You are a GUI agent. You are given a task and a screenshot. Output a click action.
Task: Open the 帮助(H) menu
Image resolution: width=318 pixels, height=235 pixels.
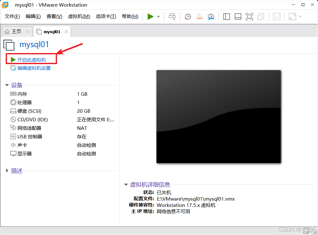click(x=130, y=16)
